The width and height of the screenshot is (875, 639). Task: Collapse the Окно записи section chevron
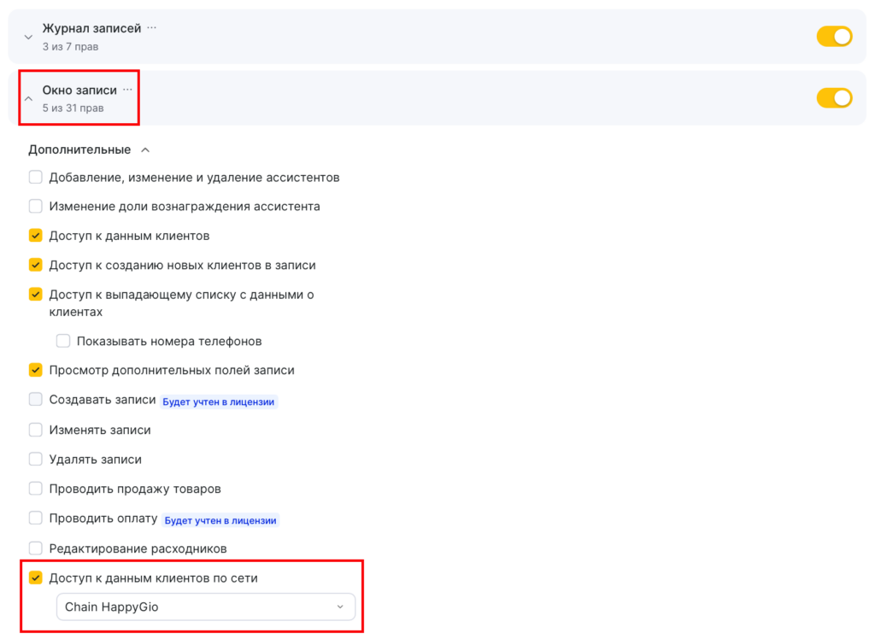pos(28,98)
